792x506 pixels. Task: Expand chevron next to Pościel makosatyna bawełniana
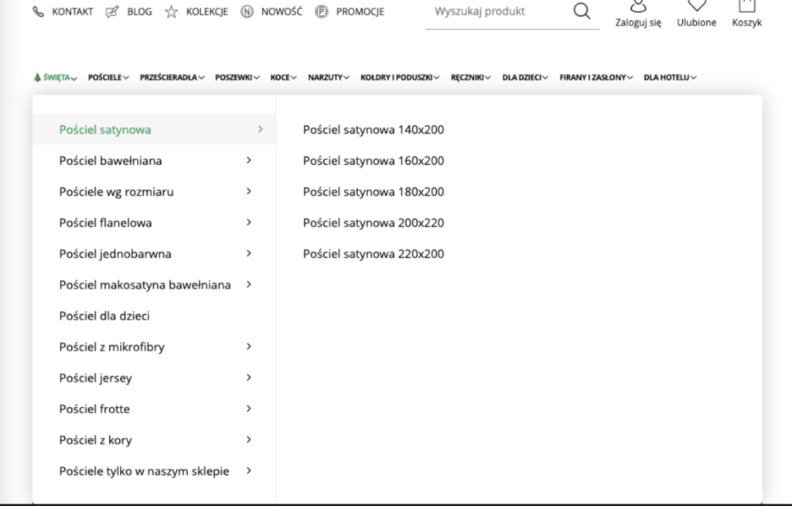point(249,285)
